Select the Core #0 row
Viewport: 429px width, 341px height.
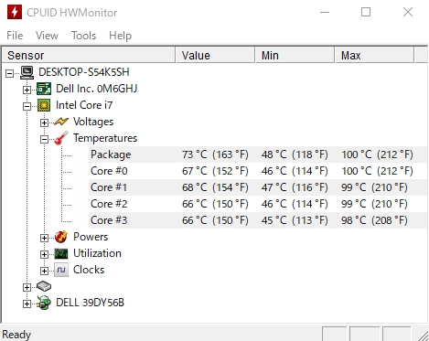258,171
